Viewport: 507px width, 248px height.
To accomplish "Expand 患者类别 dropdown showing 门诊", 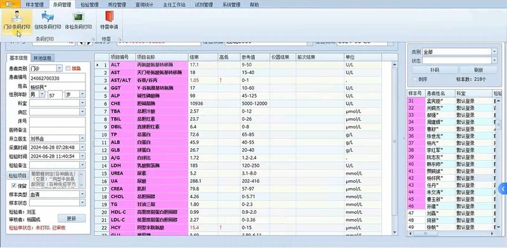I will (x=60, y=68).
